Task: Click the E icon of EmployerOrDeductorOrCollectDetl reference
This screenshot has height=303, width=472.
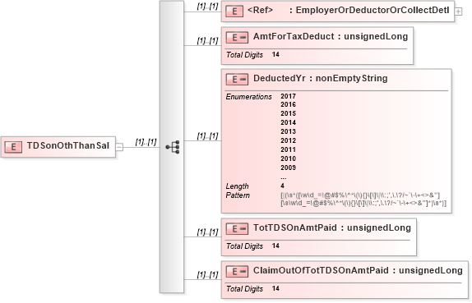Action: 234,11
